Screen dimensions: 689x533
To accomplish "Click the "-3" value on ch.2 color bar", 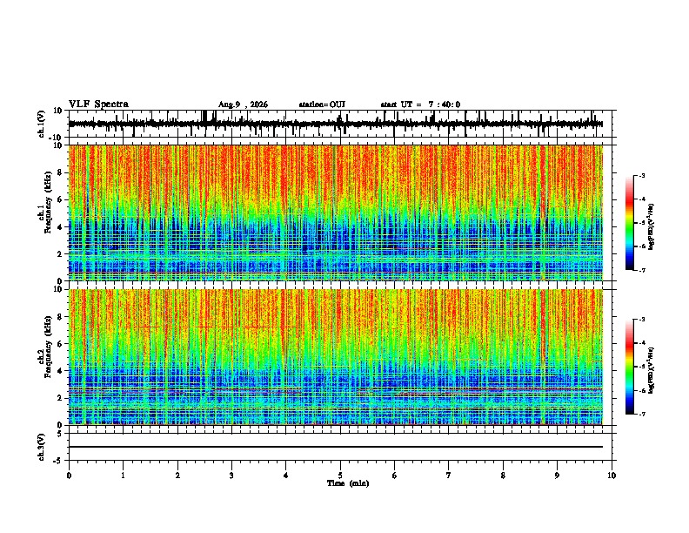I will tap(641, 320).
